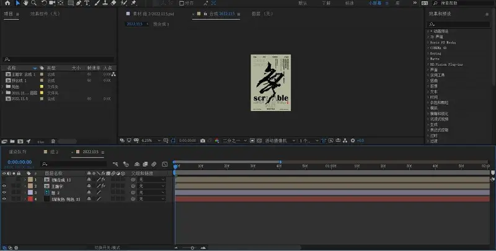Click the timeline layer search field
The width and height of the screenshot is (496, 251).
point(73,164)
